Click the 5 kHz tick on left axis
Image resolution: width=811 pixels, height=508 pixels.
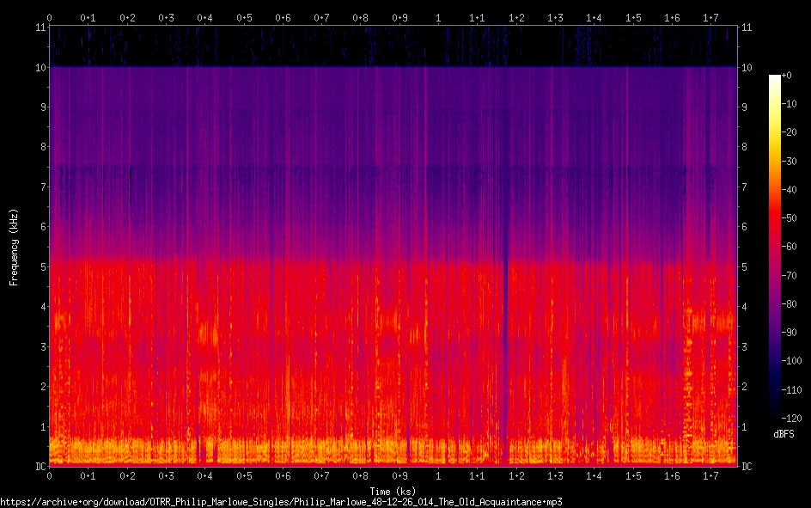pos(40,267)
